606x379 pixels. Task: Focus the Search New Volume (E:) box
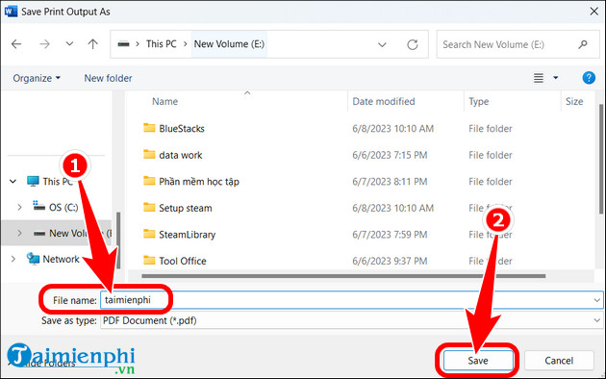point(518,44)
